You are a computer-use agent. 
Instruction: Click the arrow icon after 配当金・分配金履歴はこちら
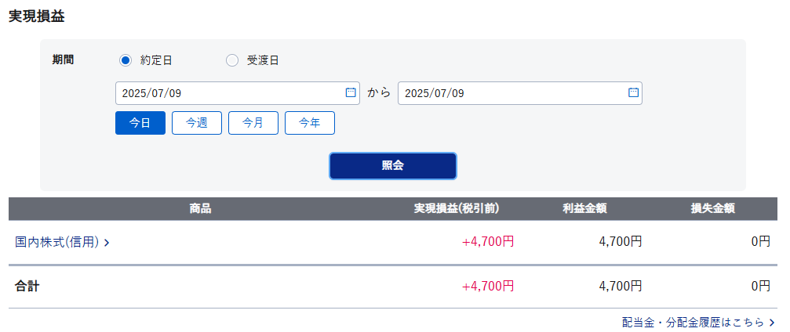click(x=772, y=323)
